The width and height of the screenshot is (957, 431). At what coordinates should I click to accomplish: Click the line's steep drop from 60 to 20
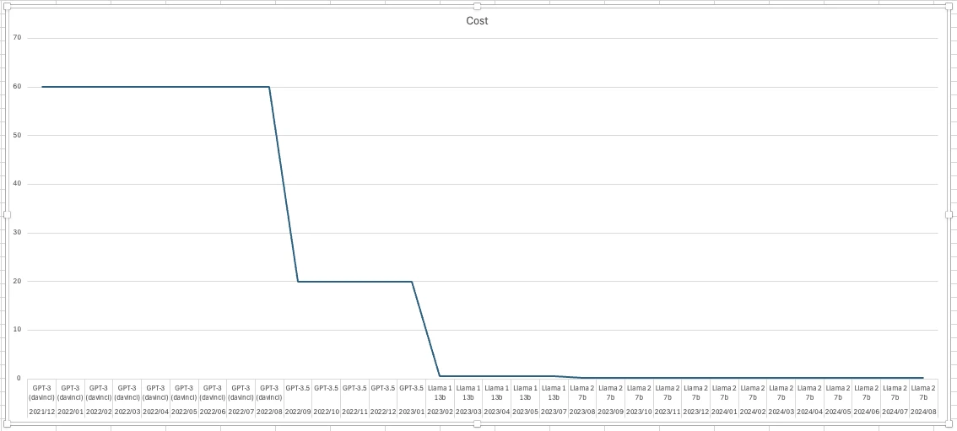284,184
